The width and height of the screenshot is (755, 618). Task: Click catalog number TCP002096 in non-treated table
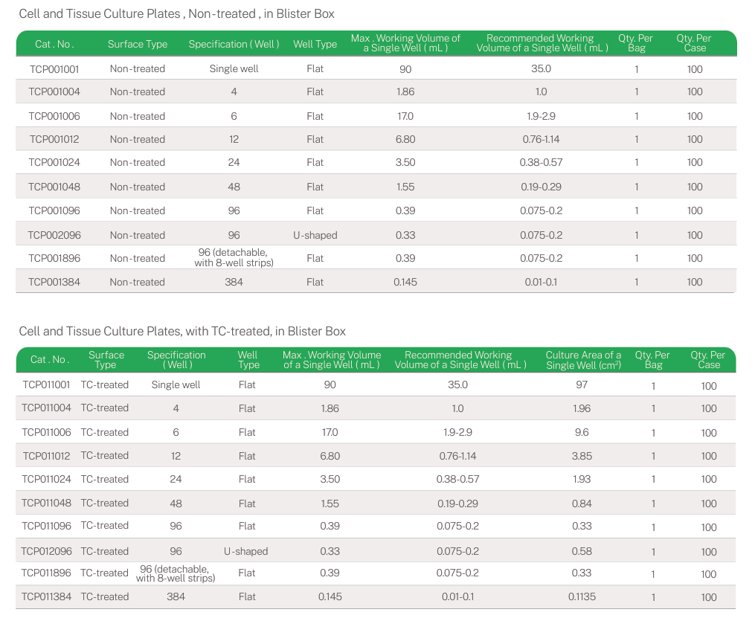point(54,235)
